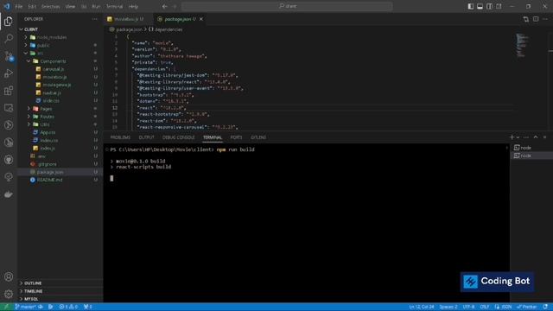Click the remote window icon in status bar
The image size is (553, 311).
point(6,307)
